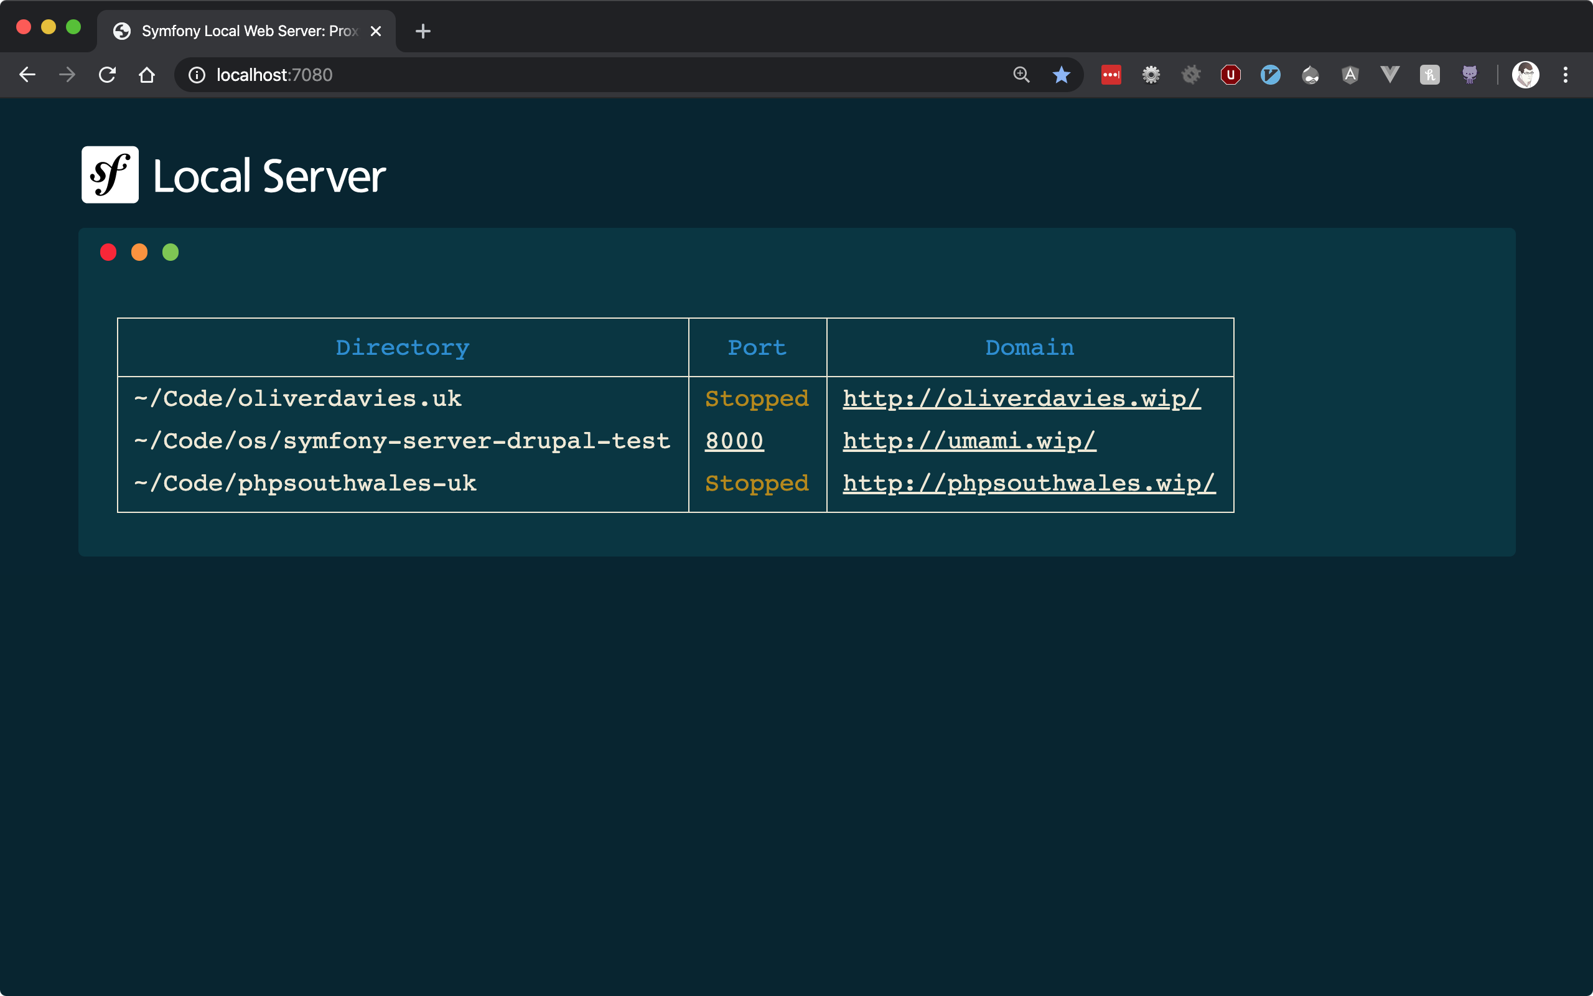Click the 8000 port link

734,441
